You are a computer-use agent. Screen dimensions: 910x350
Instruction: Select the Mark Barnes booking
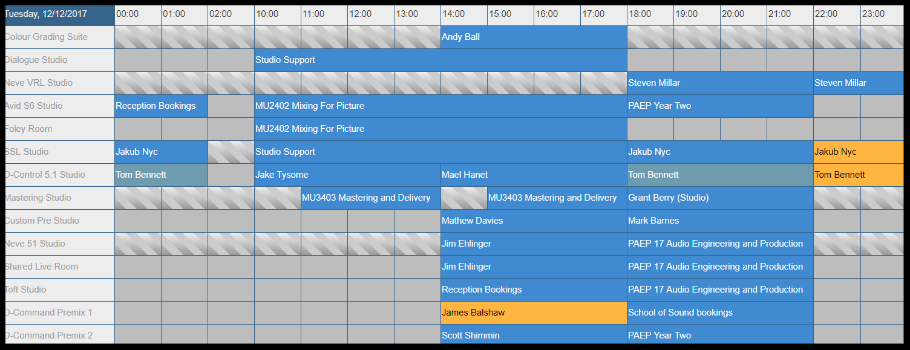click(720, 221)
